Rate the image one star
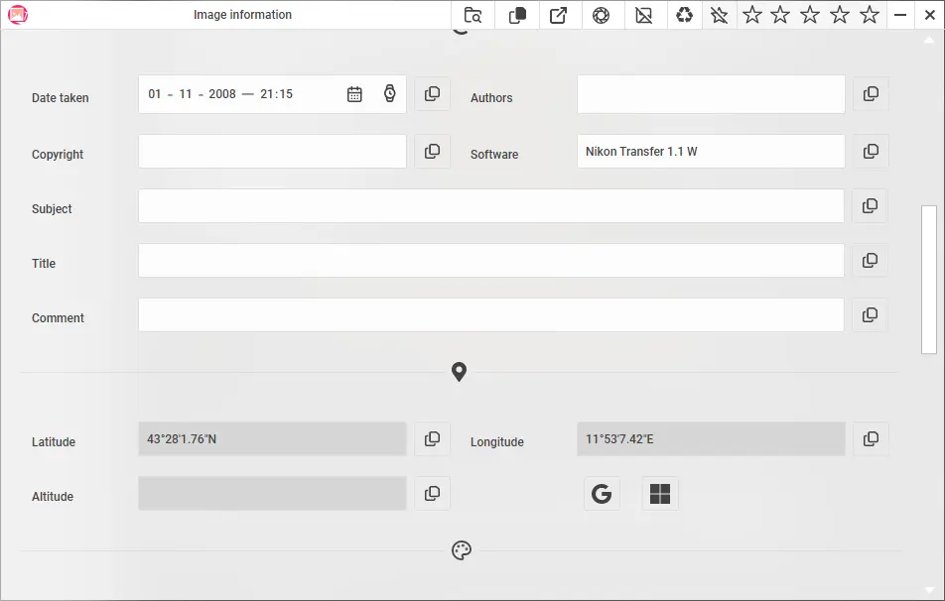945x601 pixels. point(751,15)
